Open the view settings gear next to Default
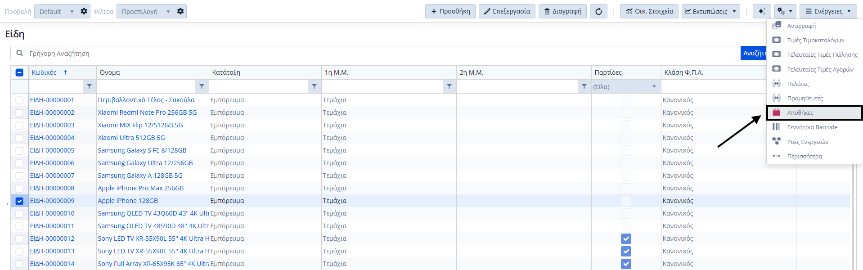This screenshot has width=863, height=270. coord(84,11)
